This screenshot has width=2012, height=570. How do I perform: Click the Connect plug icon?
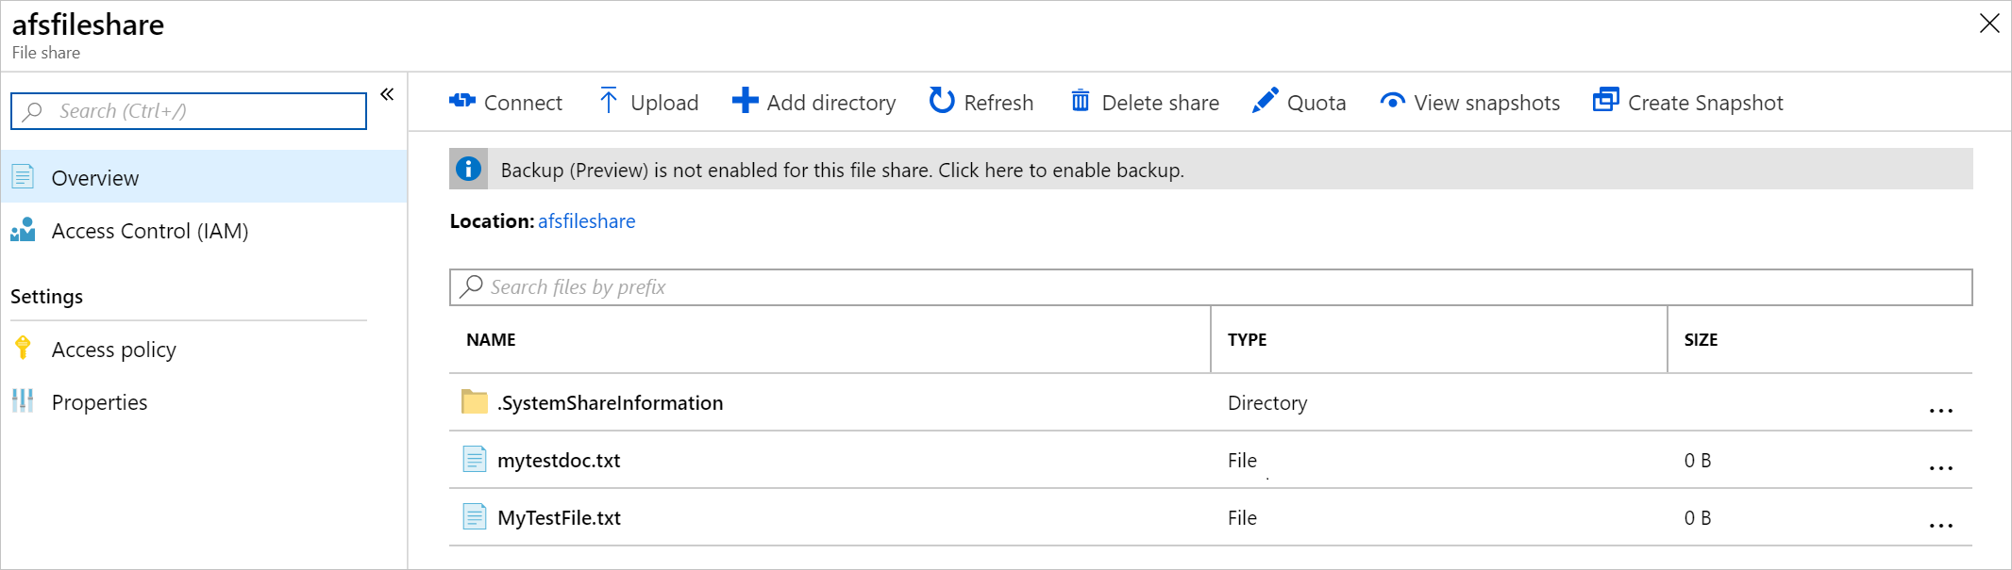tap(462, 101)
